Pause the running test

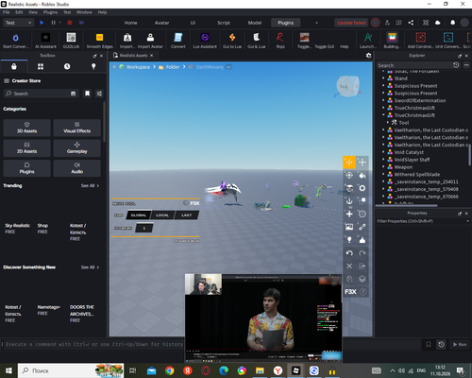pos(53,23)
